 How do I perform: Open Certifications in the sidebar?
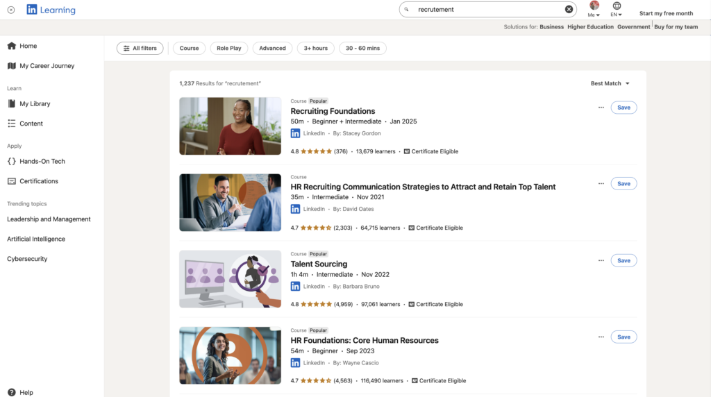(39, 181)
